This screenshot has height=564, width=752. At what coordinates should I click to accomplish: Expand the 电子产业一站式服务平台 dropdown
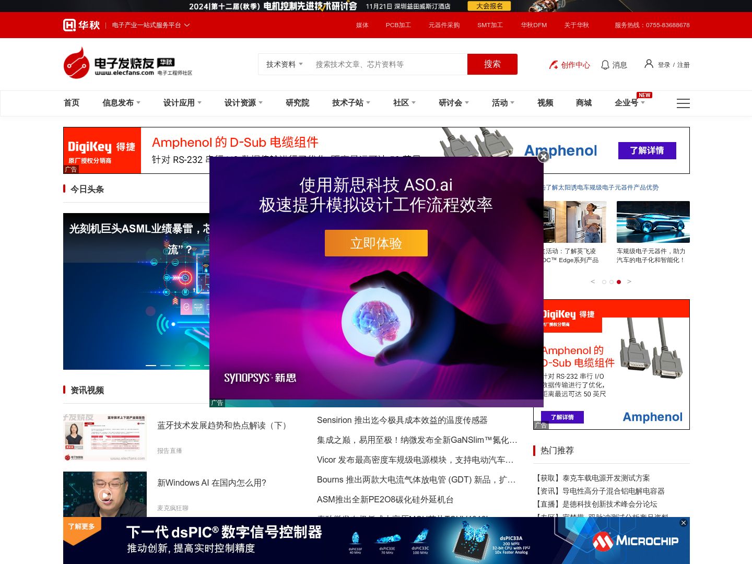point(151,25)
